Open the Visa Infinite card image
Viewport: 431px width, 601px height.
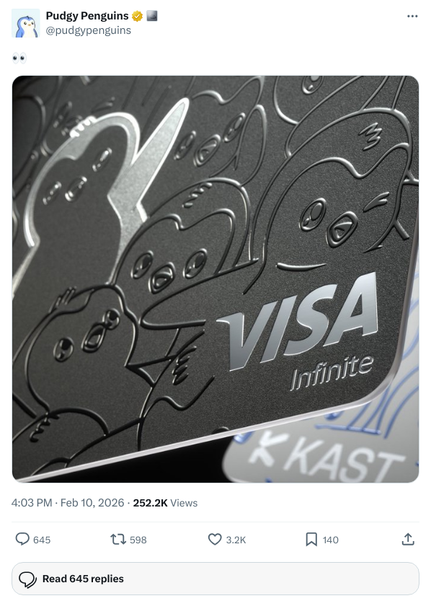215,279
